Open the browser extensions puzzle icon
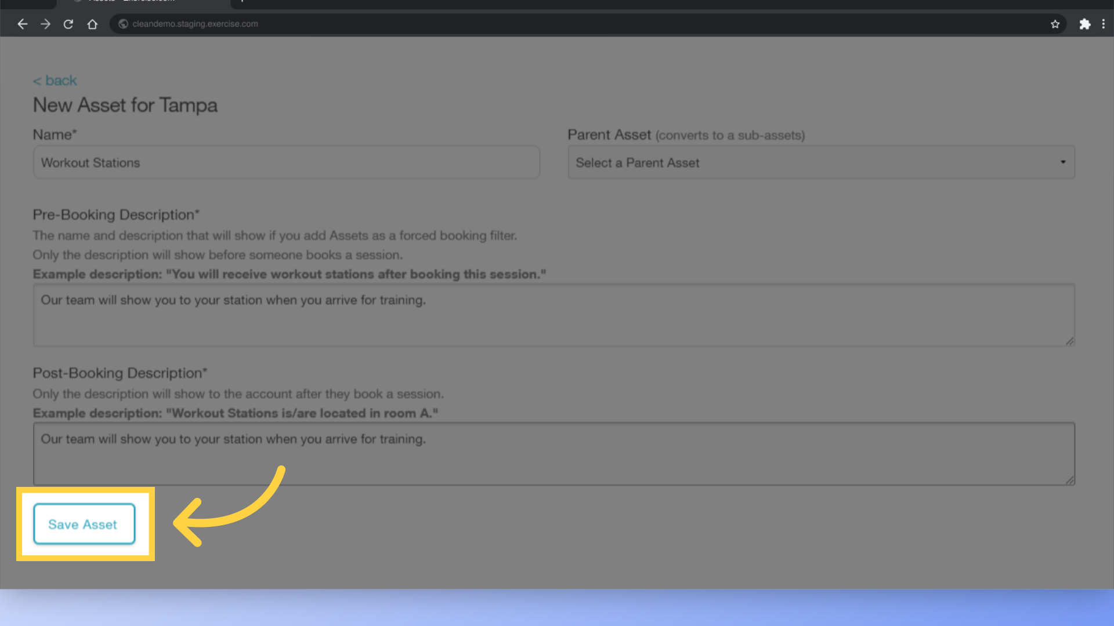The width and height of the screenshot is (1114, 626). point(1085,24)
